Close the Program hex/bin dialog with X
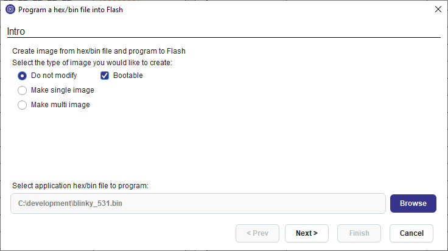 pos(438,9)
